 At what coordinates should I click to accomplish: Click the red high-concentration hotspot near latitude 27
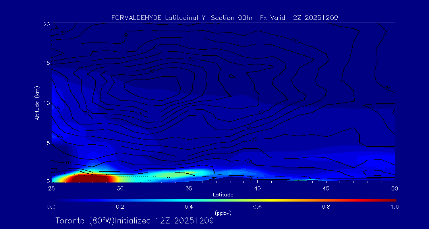point(85,178)
